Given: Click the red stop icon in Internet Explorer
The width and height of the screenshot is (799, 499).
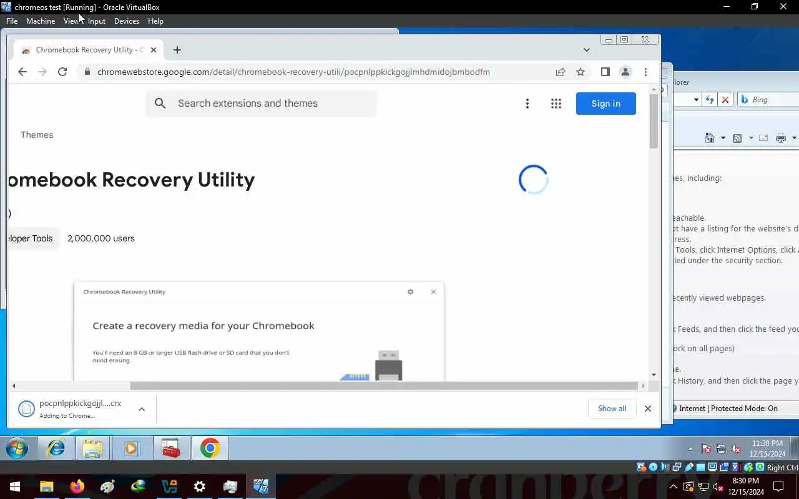Looking at the screenshot, I should (725, 100).
